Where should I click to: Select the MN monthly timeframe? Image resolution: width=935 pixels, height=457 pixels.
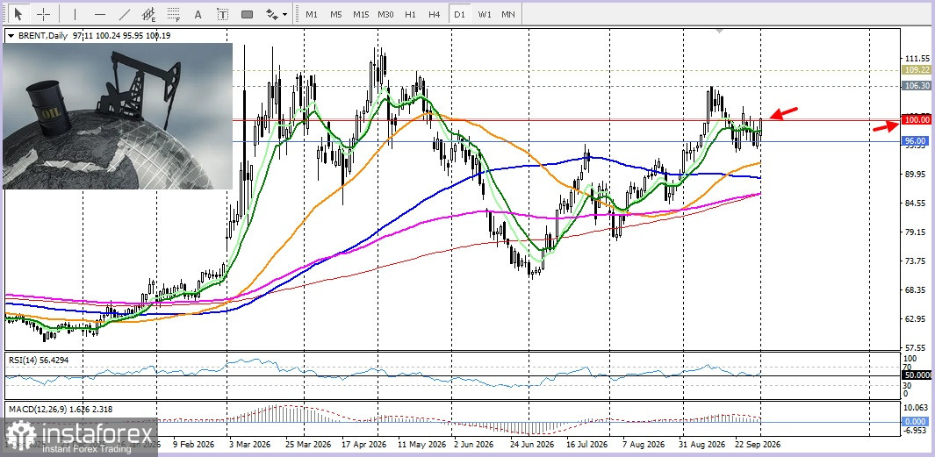[x=508, y=14]
